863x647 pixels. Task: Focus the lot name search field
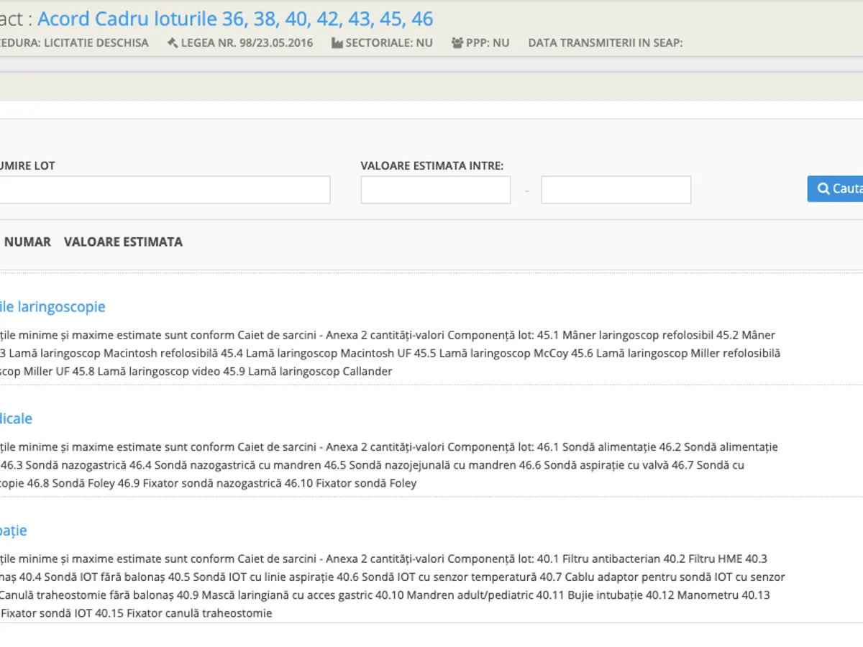[164, 190]
